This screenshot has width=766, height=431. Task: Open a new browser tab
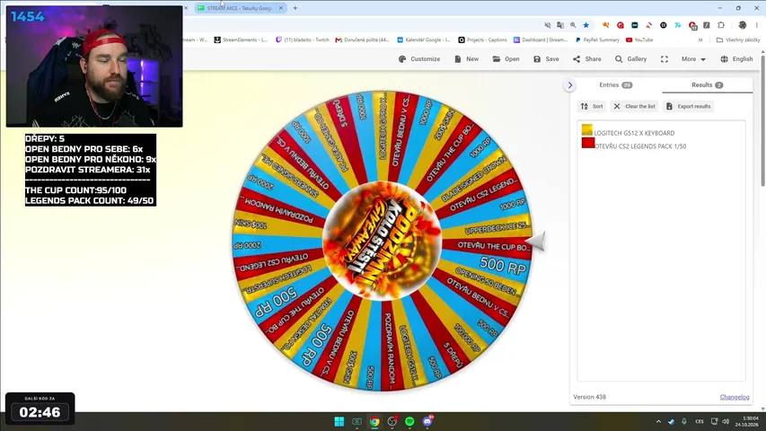pyautogui.click(x=295, y=8)
